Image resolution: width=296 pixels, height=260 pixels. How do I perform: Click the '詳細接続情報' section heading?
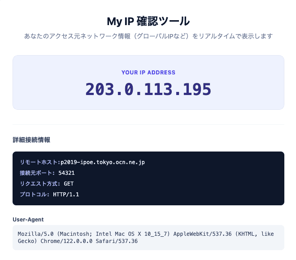click(31, 140)
